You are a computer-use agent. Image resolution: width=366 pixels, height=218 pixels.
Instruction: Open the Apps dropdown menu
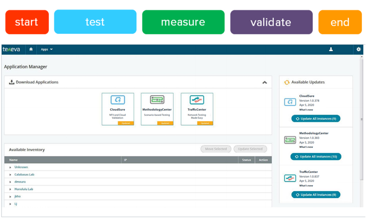46,49
